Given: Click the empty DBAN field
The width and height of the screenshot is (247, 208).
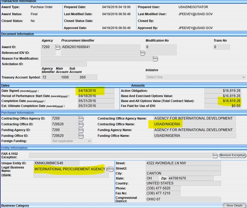Looking at the screenshot, I should (71, 175).
